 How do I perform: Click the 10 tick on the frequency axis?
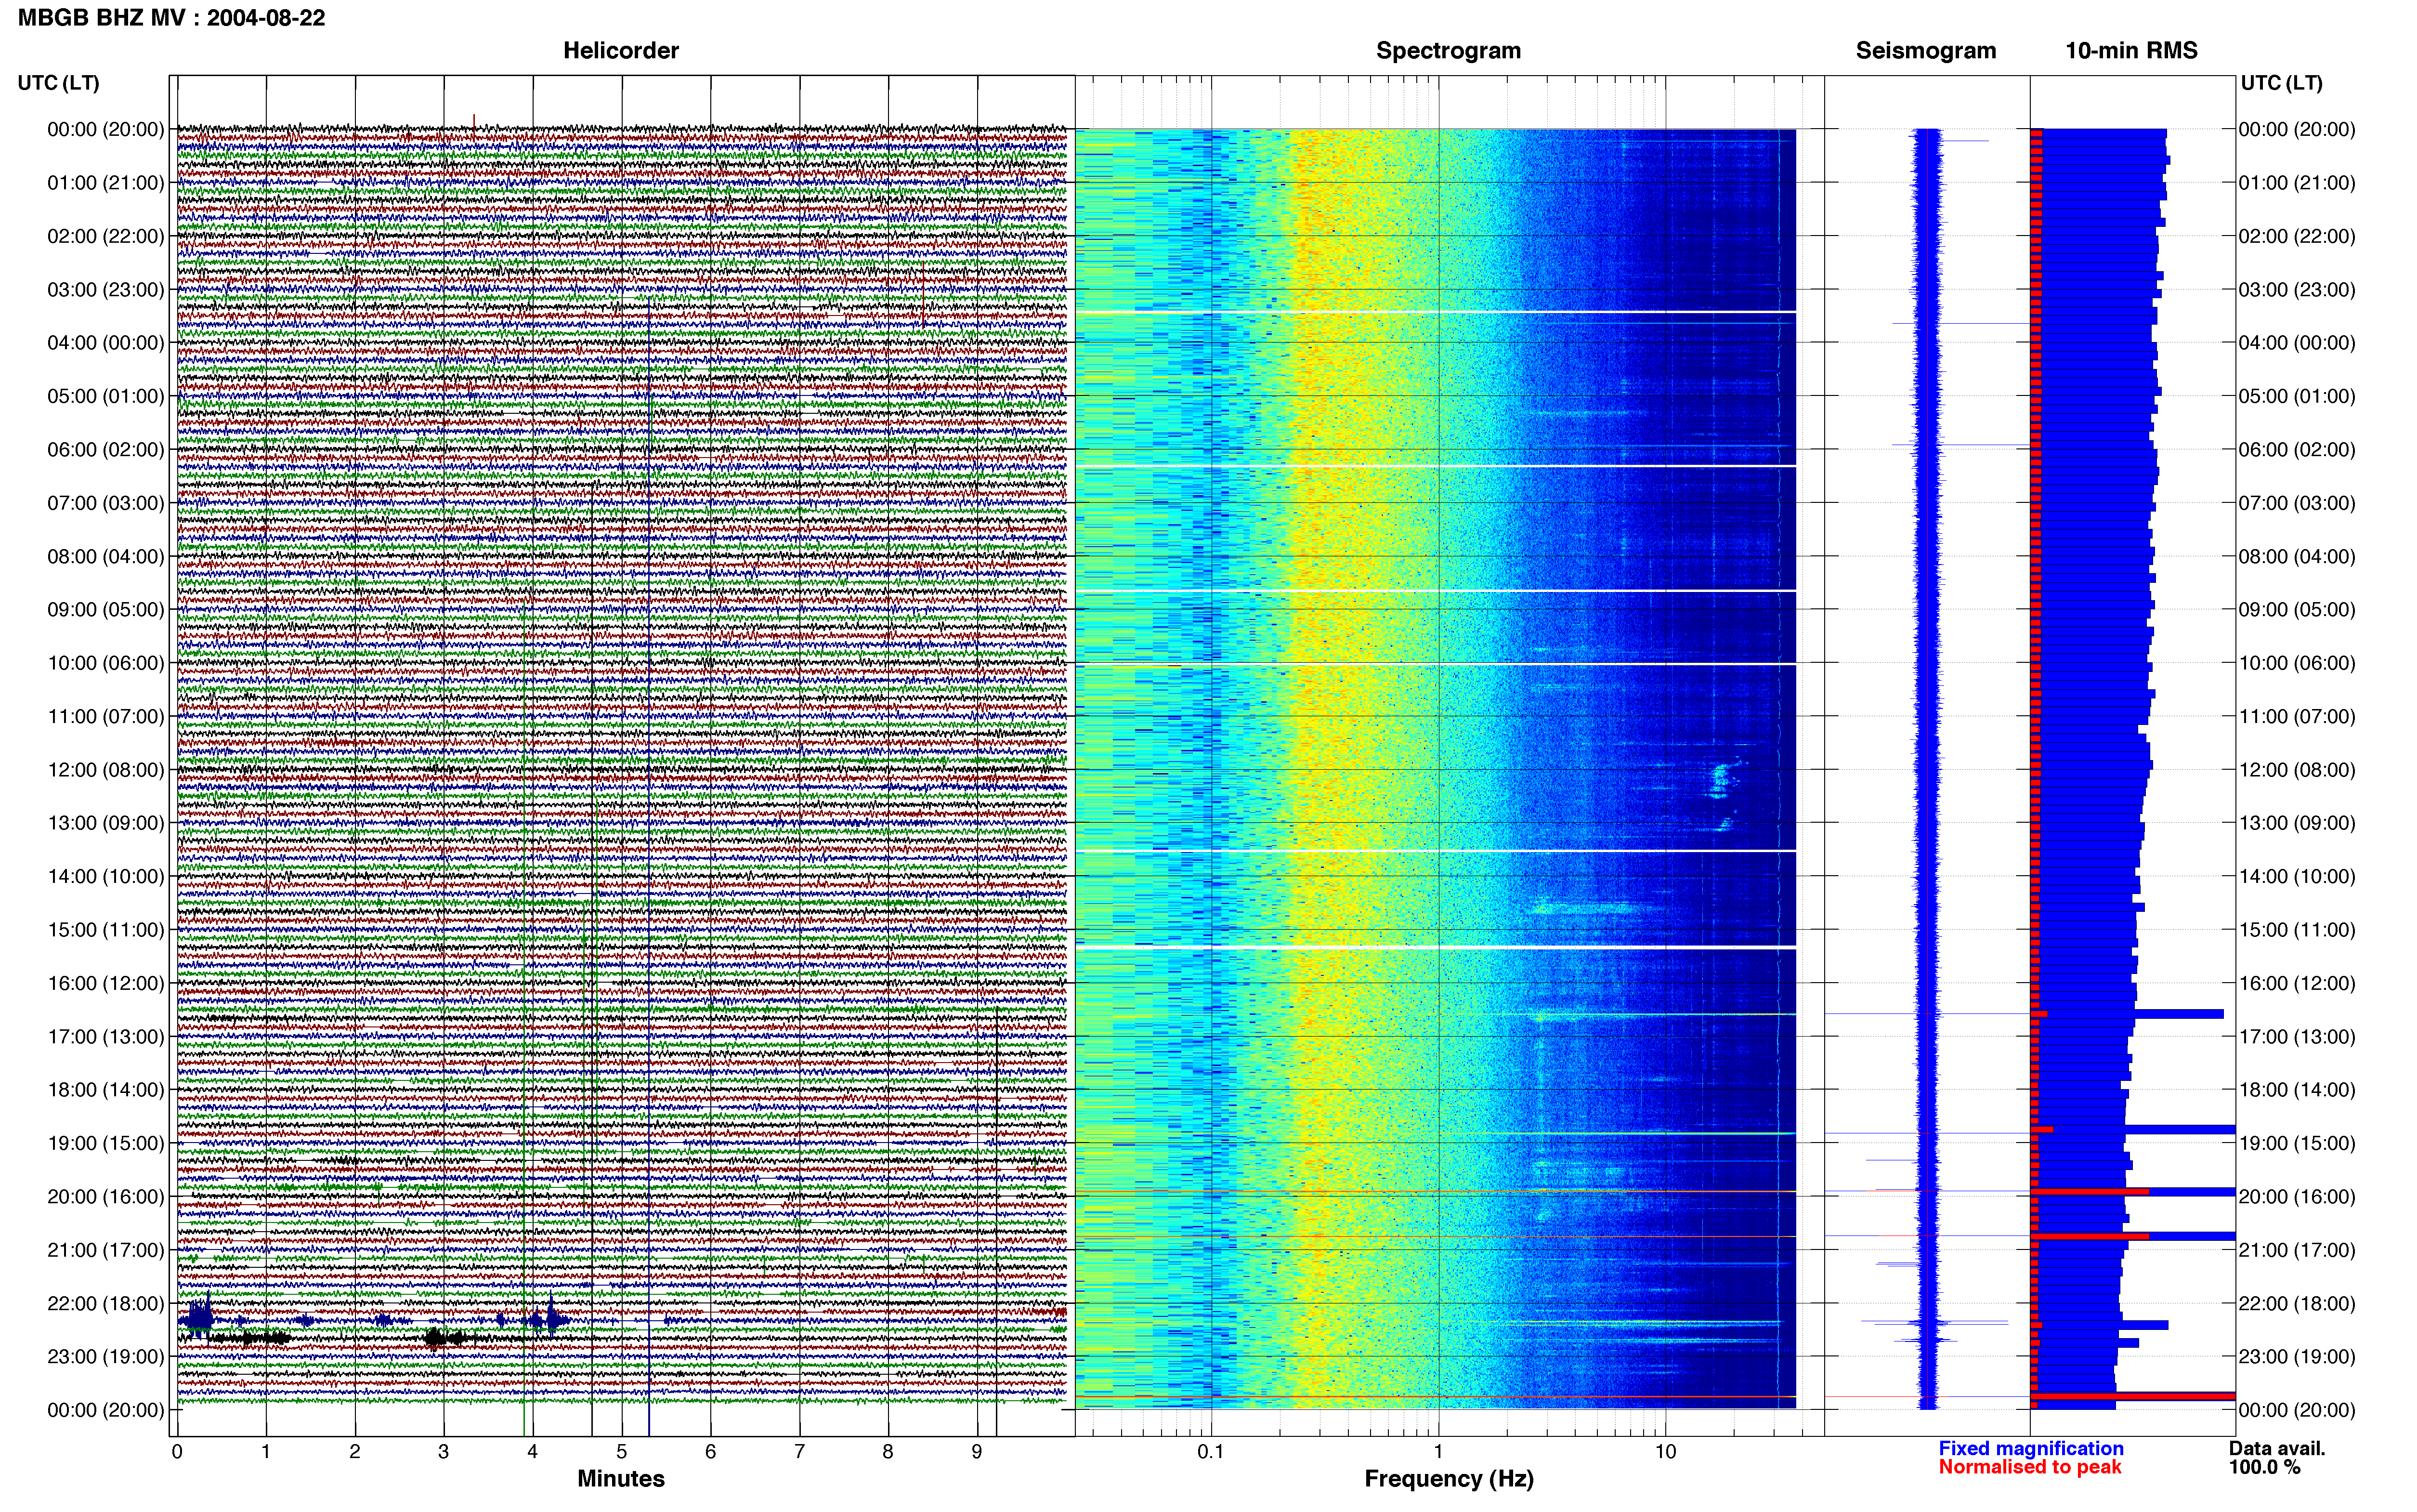click(x=1664, y=1452)
